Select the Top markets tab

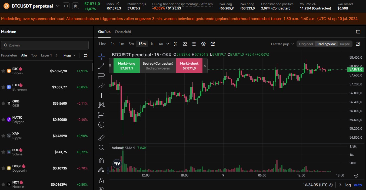coord(34,55)
